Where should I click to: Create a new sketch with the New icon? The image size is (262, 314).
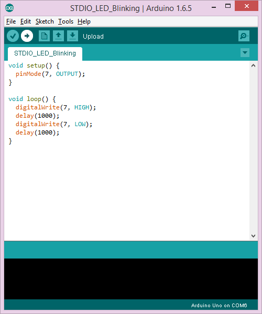click(45, 36)
